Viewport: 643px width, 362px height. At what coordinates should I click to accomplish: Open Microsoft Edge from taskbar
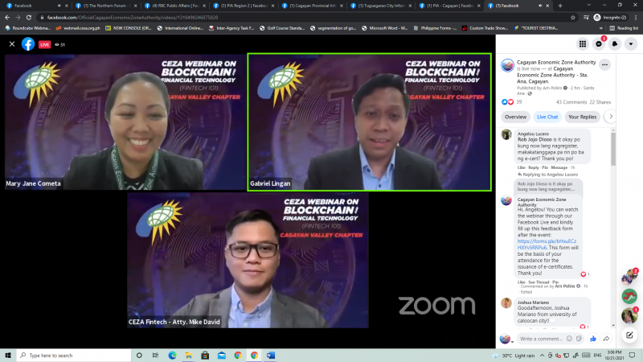tap(172, 355)
